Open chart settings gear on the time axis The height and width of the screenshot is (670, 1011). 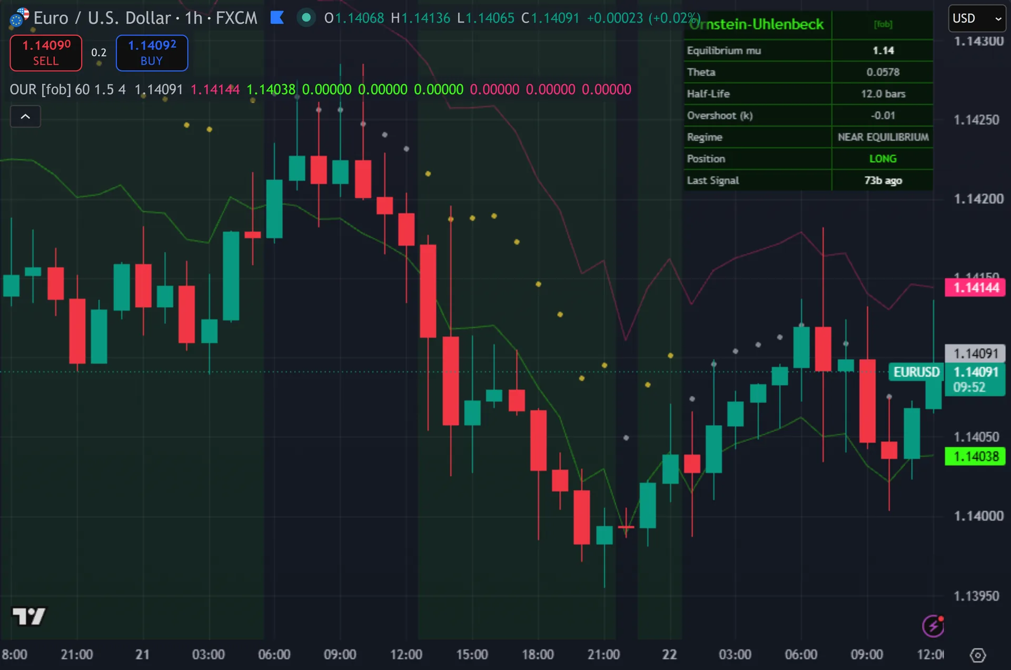click(x=978, y=655)
